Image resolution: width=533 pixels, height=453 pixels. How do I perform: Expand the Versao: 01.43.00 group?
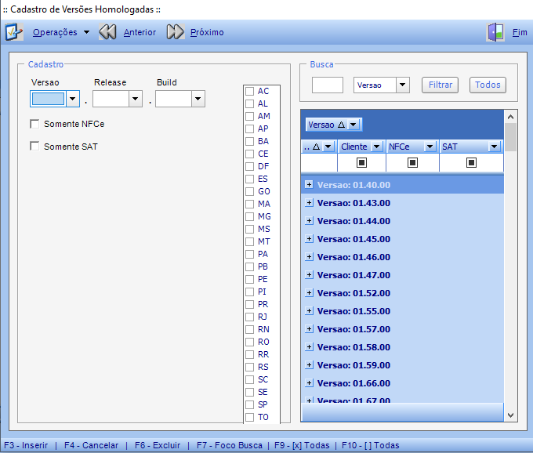tap(309, 202)
